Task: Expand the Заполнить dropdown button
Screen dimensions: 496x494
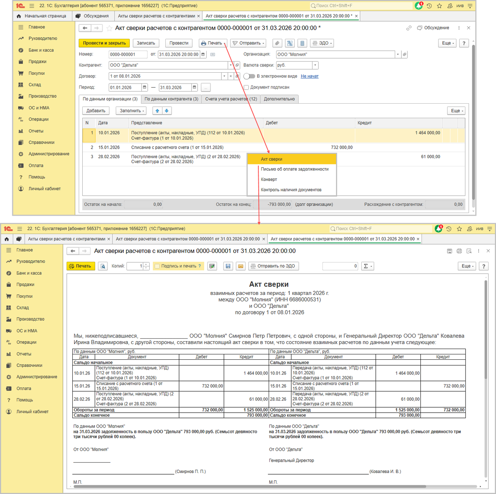Action: pos(132,111)
